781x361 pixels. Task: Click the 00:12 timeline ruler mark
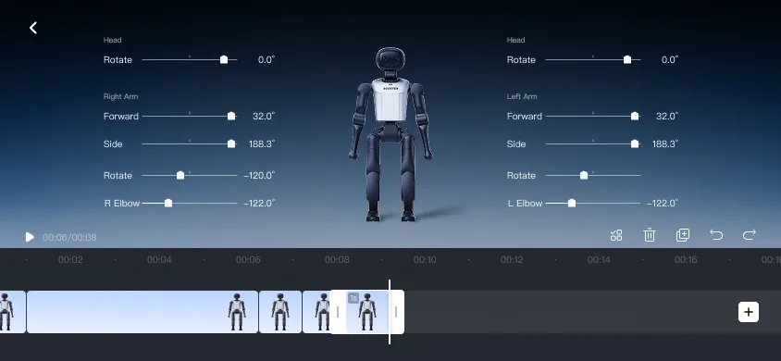[512, 260]
